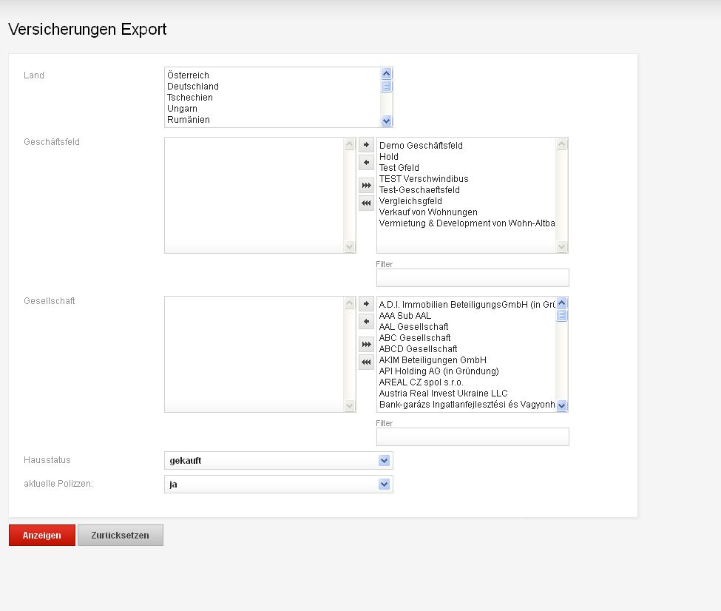Click single right arrow beside Gesellschaft list
721x611 pixels.
(366, 303)
